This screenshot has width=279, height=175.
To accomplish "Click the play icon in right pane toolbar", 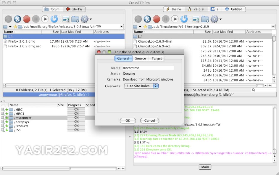I will click(175, 19).
